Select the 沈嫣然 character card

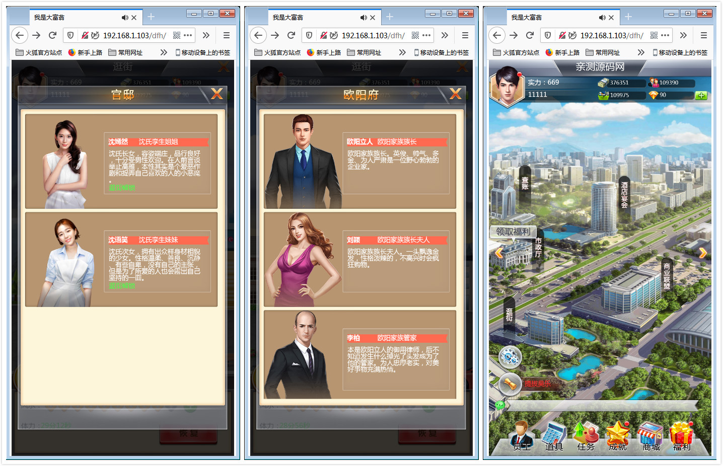point(121,162)
